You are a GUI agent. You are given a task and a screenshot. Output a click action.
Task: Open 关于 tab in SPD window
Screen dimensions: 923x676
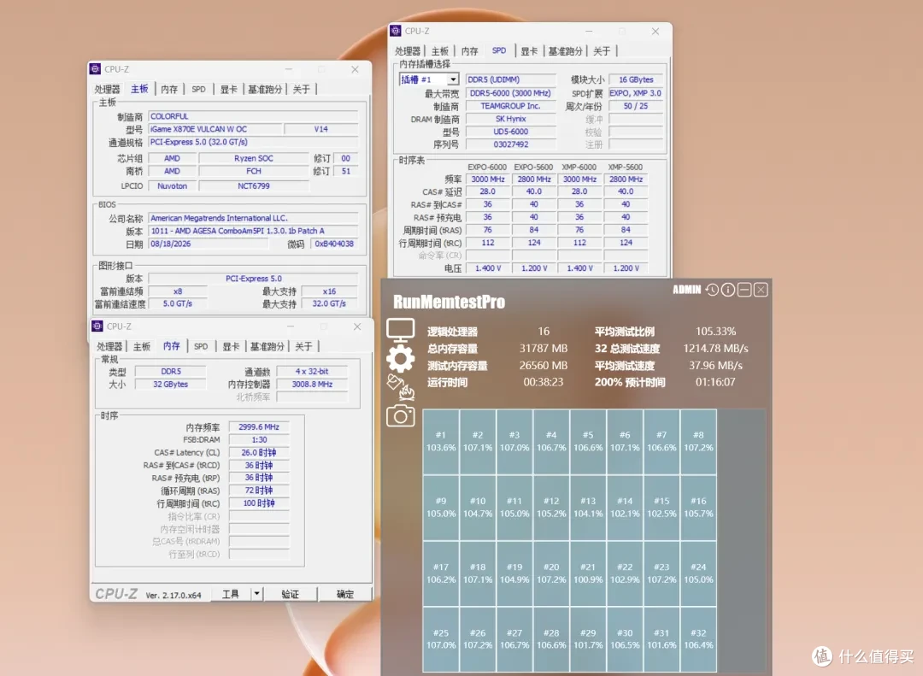click(602, 51)
